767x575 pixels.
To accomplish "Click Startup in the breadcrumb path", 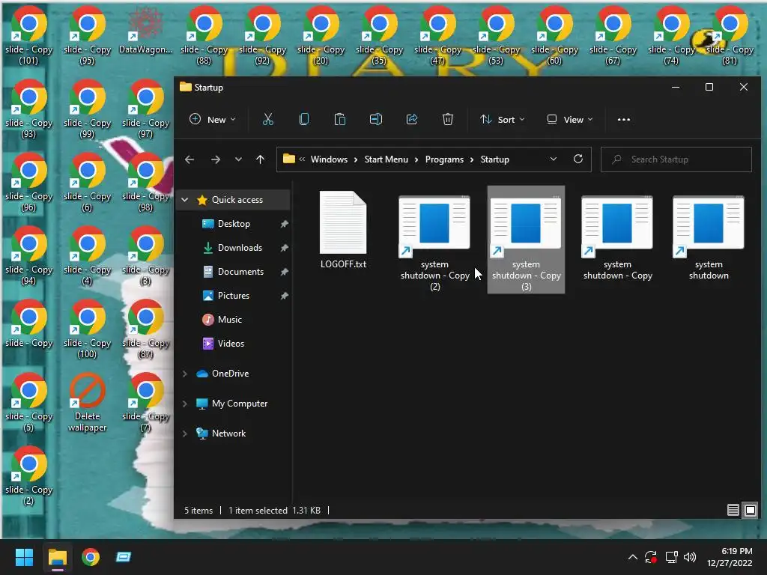I will click(x=494, y=159).
